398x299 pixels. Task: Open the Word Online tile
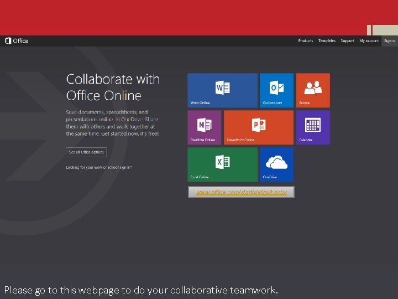click(x=222, y=90)
